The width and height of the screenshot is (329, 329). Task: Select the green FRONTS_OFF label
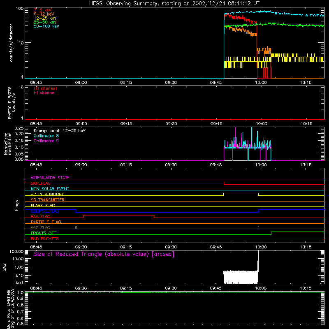(x=44, y=233)
